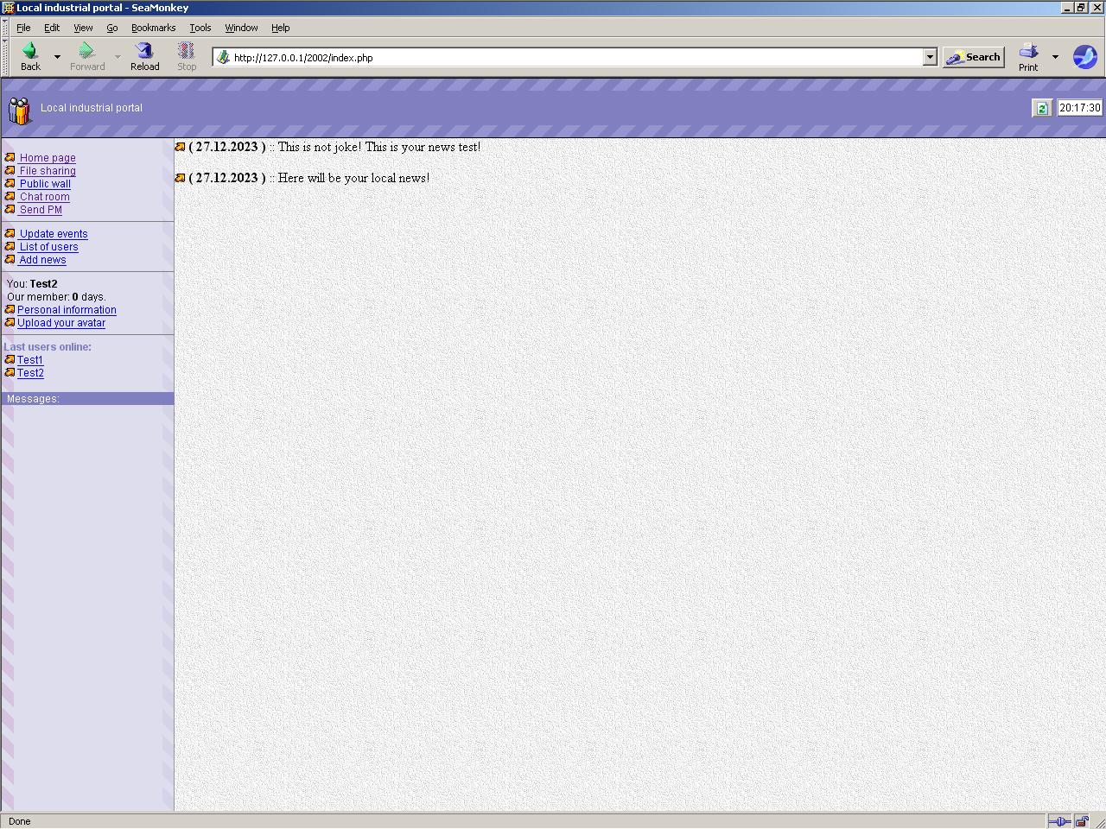Click the Back navigation arrow icon

[30, 52]
